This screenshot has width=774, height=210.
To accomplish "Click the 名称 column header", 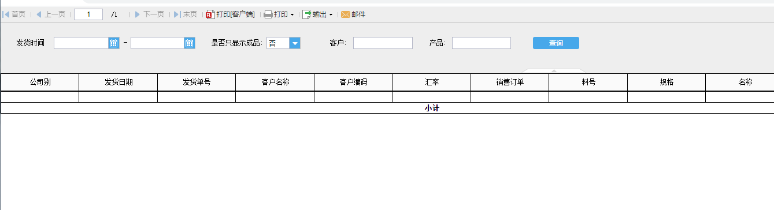I will [740, 82].
